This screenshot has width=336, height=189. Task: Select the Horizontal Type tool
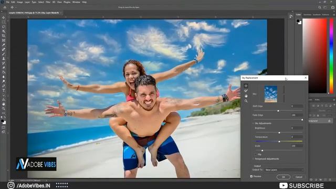click(x=4, y=90)
